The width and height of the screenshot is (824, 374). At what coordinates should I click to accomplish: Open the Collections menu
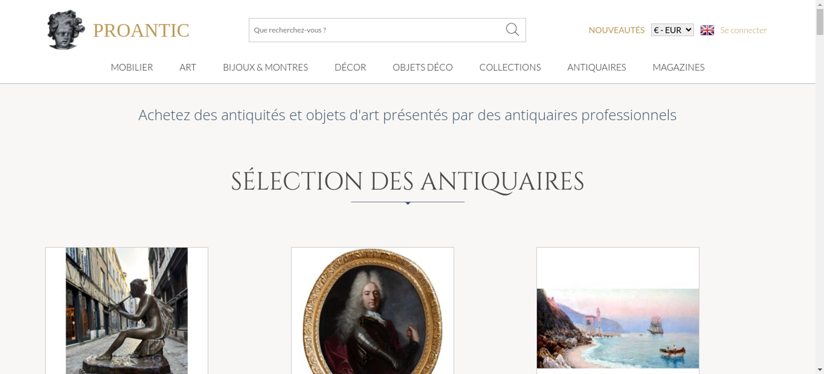pos(510,67)
